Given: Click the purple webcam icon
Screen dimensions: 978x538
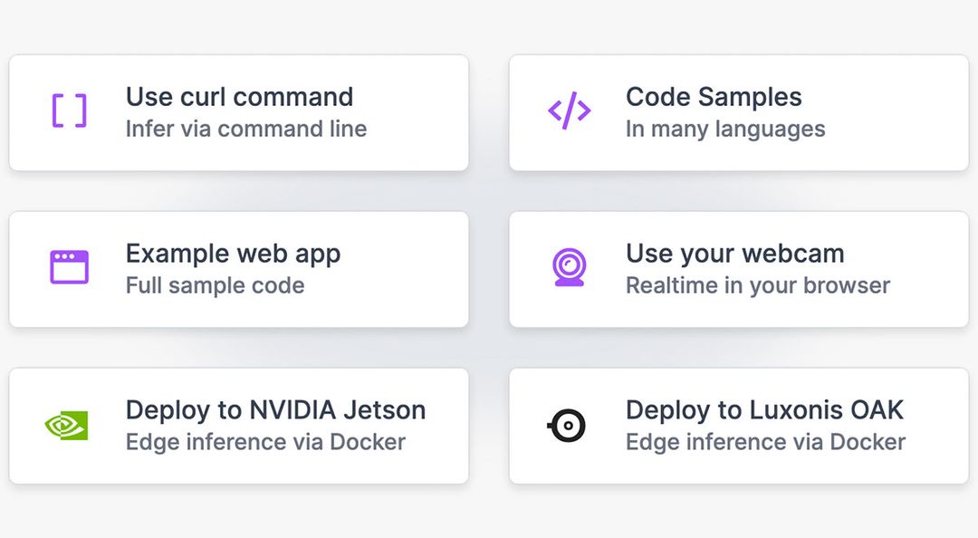Looking at the screenshot, I should tap(570, 268).
